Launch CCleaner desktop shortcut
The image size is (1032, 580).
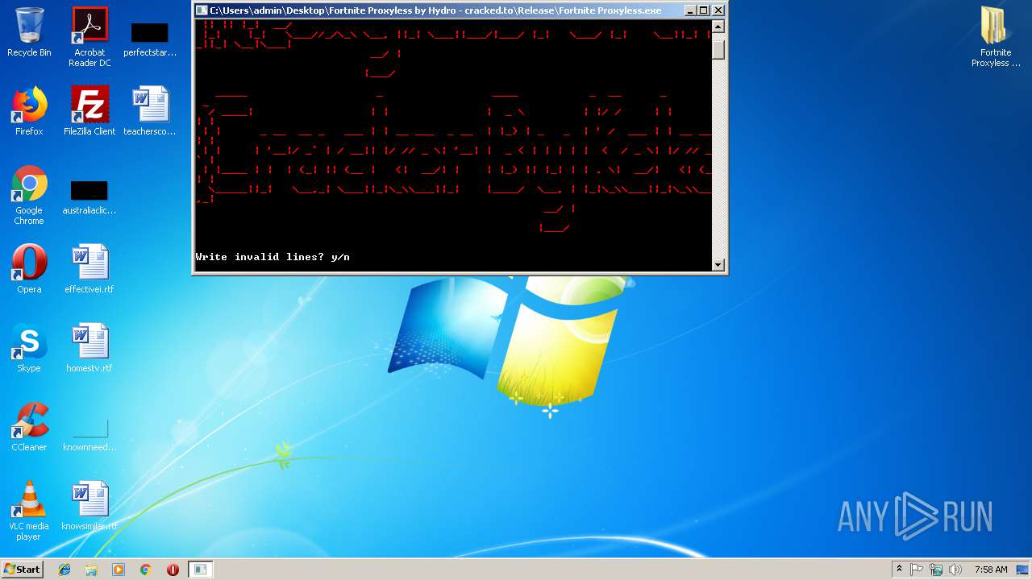pyautogui.click(x=29, y=427)
